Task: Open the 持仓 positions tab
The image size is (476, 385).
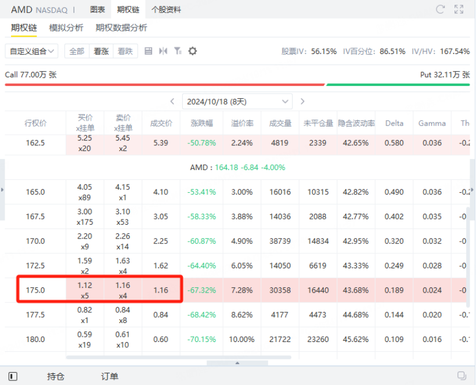Action: (x=56, y=376)
